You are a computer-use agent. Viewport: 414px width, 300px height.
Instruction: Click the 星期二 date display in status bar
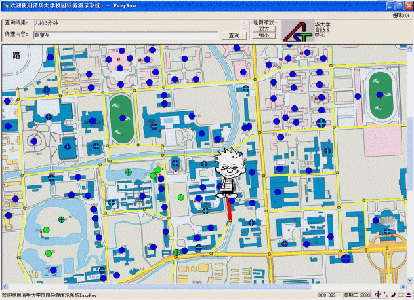point(355,295)
